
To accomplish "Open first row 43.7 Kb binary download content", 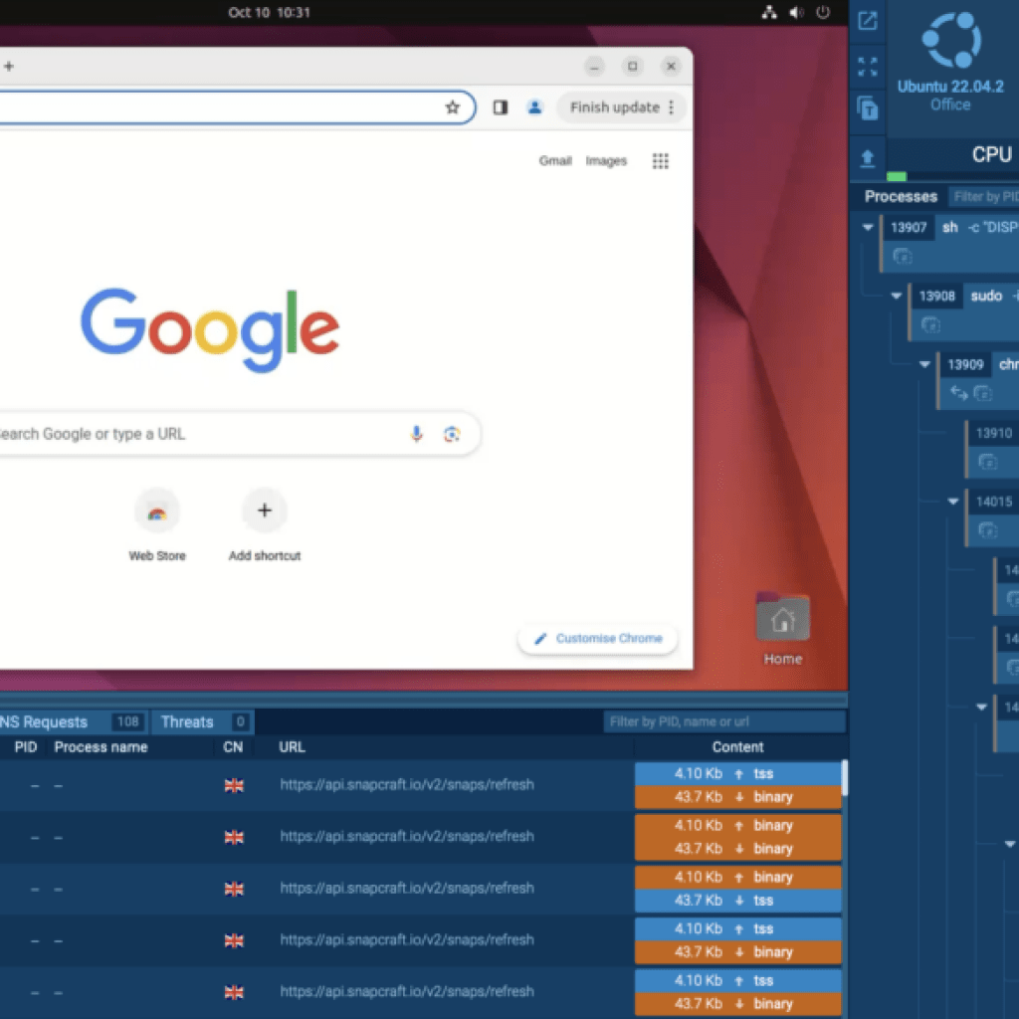I will (737, 797).
